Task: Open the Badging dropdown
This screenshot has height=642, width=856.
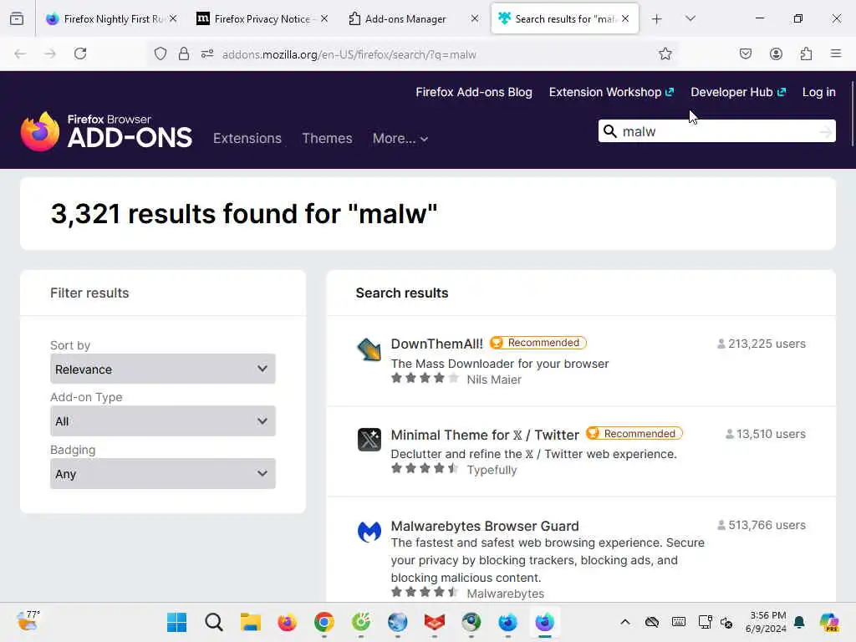Action: 163,474
